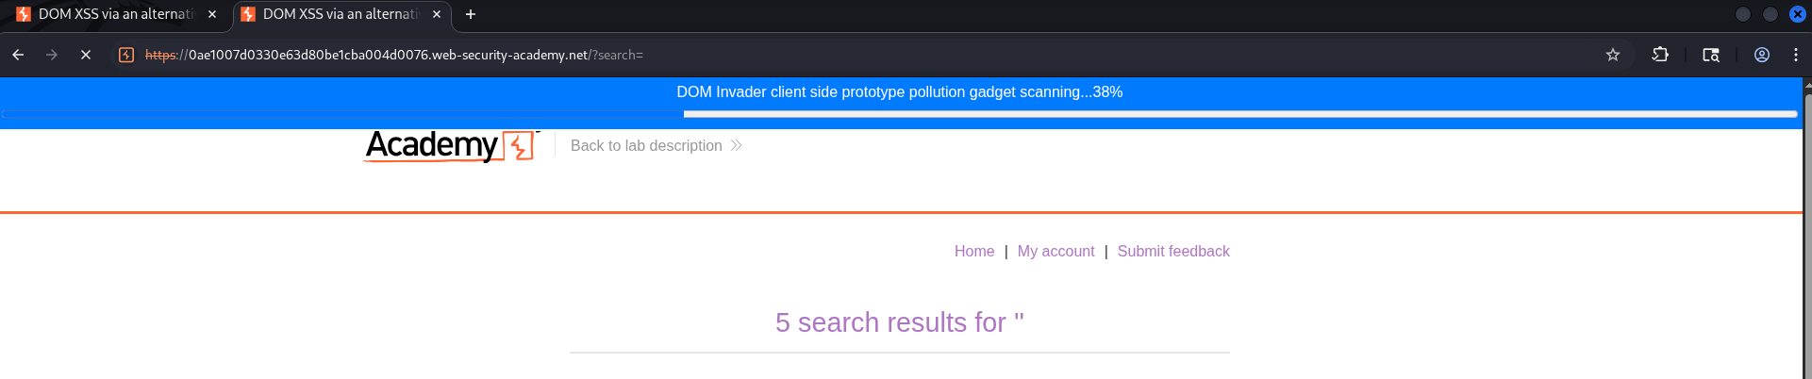Screen dimensions: 1812x379
Task: Open the profile account menu
Action: pos(1761,55)
